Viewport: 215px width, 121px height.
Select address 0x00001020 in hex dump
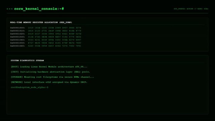(17, 34)
